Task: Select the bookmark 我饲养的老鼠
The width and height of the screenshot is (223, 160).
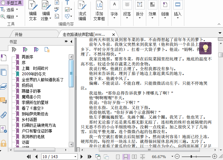Action: [33, 137]
